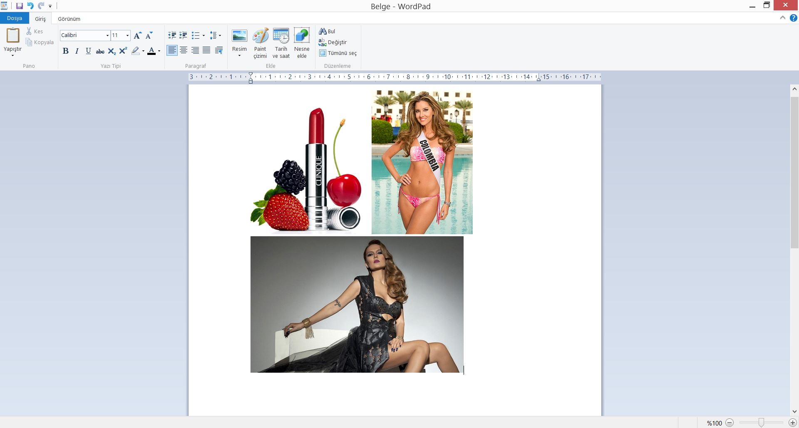The image size is (799, 428).
Task: Shrink font size with the A-down icon
Action: tap(149, 35)
